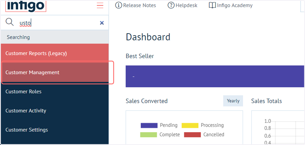The width and height of the screenshot is (305, 145).
Task: Open the Helpdesk link
Action: [x=186, y=5]
